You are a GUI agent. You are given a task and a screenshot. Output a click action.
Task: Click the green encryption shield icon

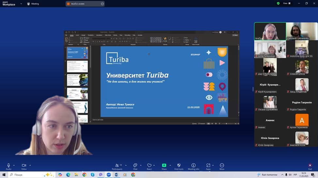point(278,3)
